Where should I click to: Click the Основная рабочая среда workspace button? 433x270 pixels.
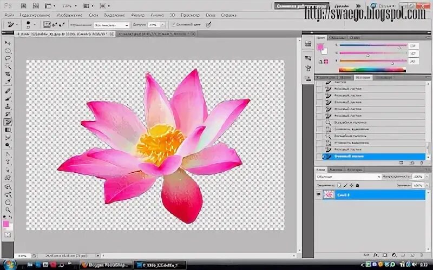tap(301, 6)
